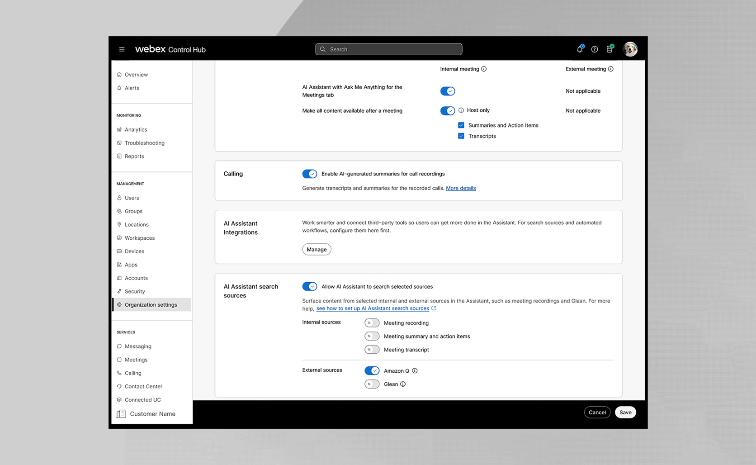Click the notifications bell icon
The height and width of the screenshot is (465, 756).
[x=580, y=49]
